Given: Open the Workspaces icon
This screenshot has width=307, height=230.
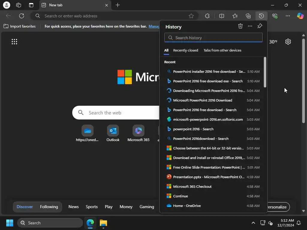Looking at the screenshot, I should click(x=19, y=5).
